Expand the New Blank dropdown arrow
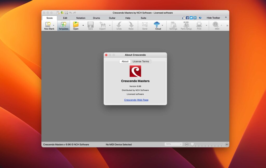This screenshot has height=168, width=266. click(54, 25)
